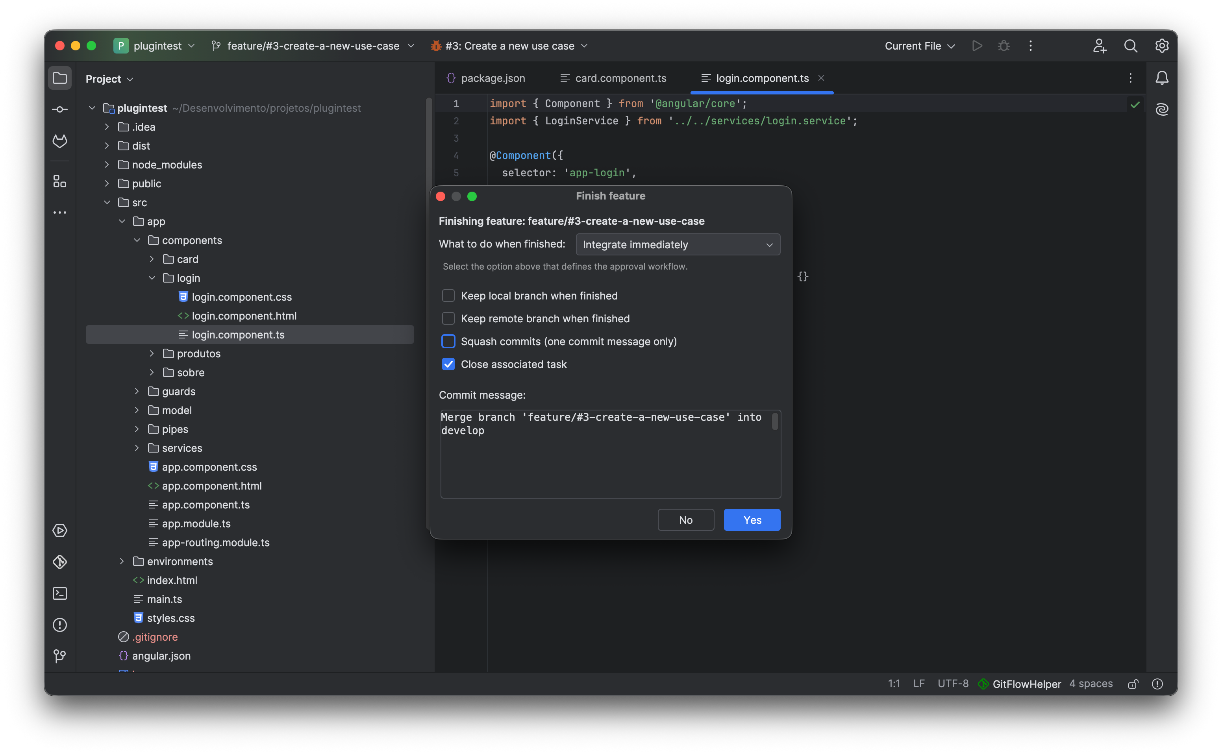Screen dimensions: 1222x754
Task: Click the UTF-8 encoding status item
Action: click(953, 684)
